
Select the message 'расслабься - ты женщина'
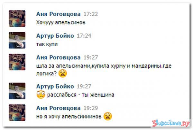click(81, 95)
